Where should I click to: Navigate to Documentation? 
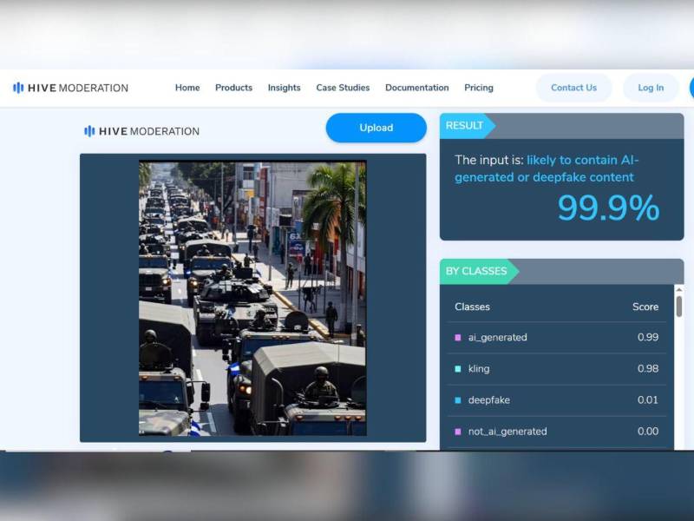[416, 88]
